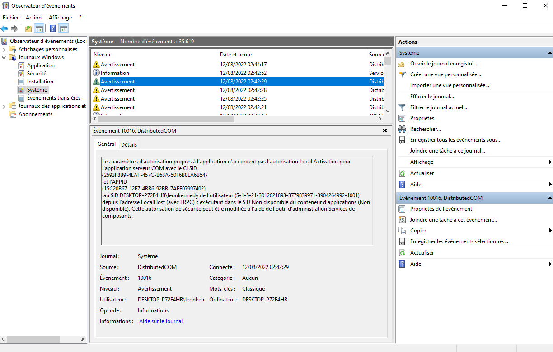Select the Information event at 02:42:52
The image size is (553, 352).
(238, 73)
